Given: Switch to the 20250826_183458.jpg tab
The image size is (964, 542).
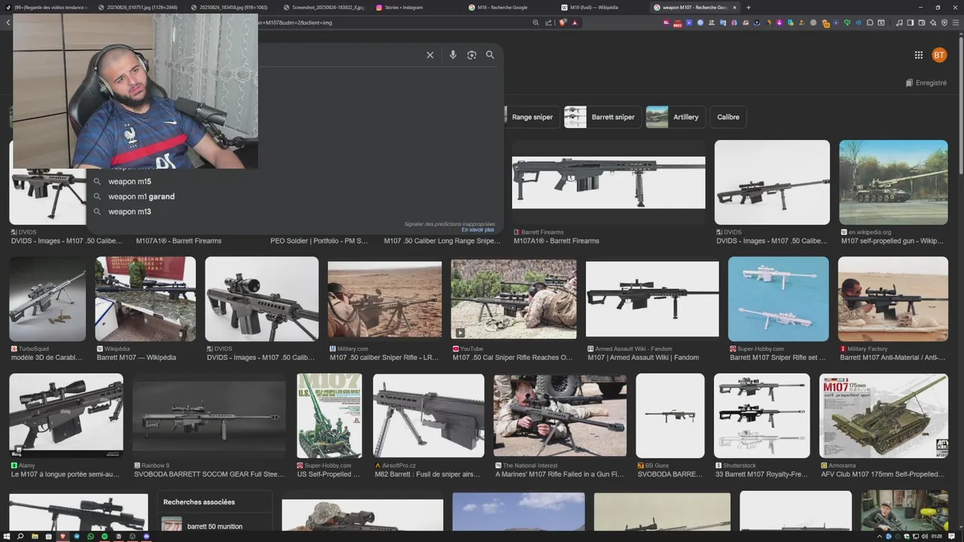Looking at the screenshot, I should pyautogui.click(x=230, y=8).
